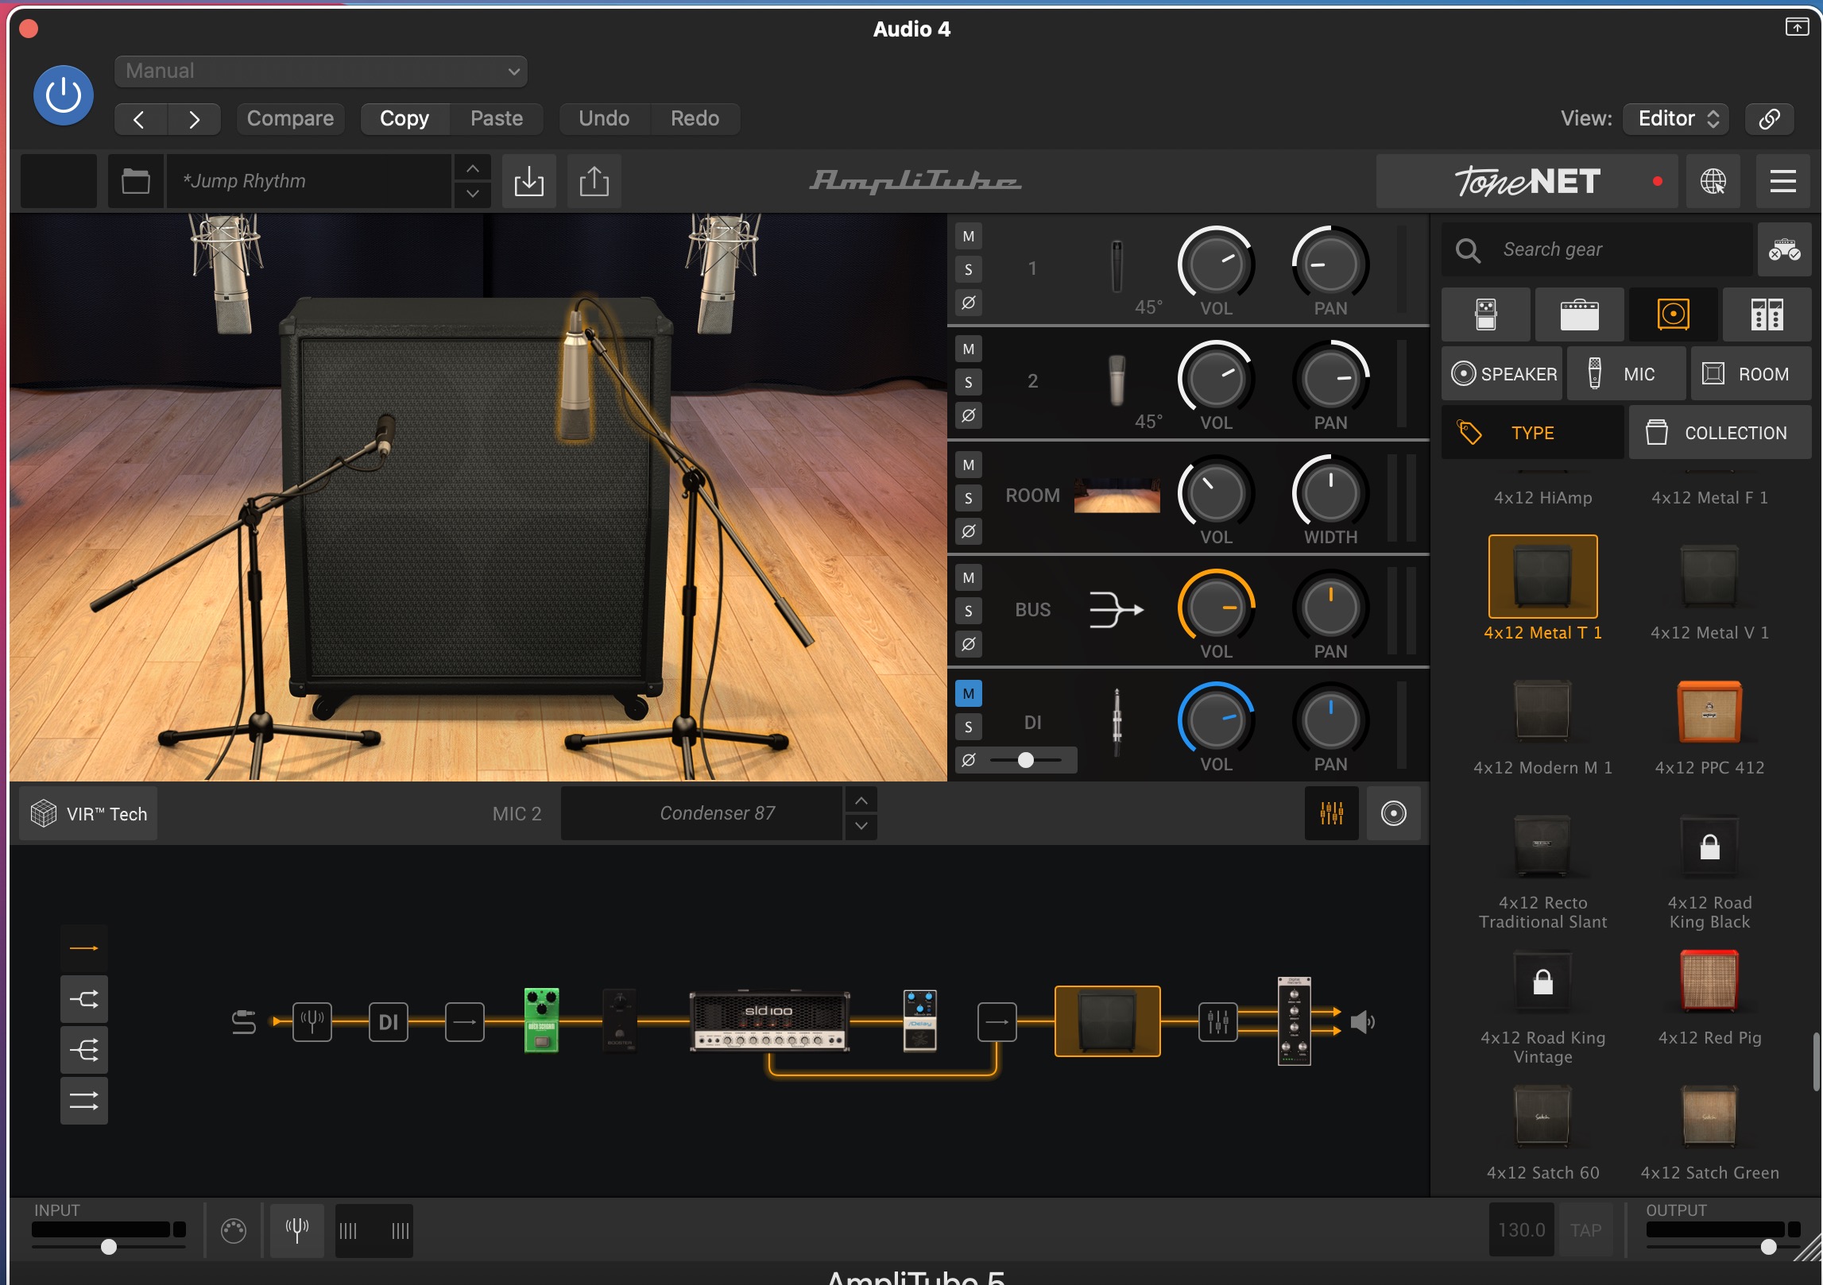Screen dimensions: 1823x1285
Task: Select the COLLECTION filter tab
Action: pos(1720,433)
